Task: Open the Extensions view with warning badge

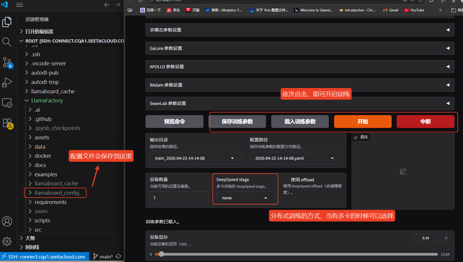Action: [7, 123]
